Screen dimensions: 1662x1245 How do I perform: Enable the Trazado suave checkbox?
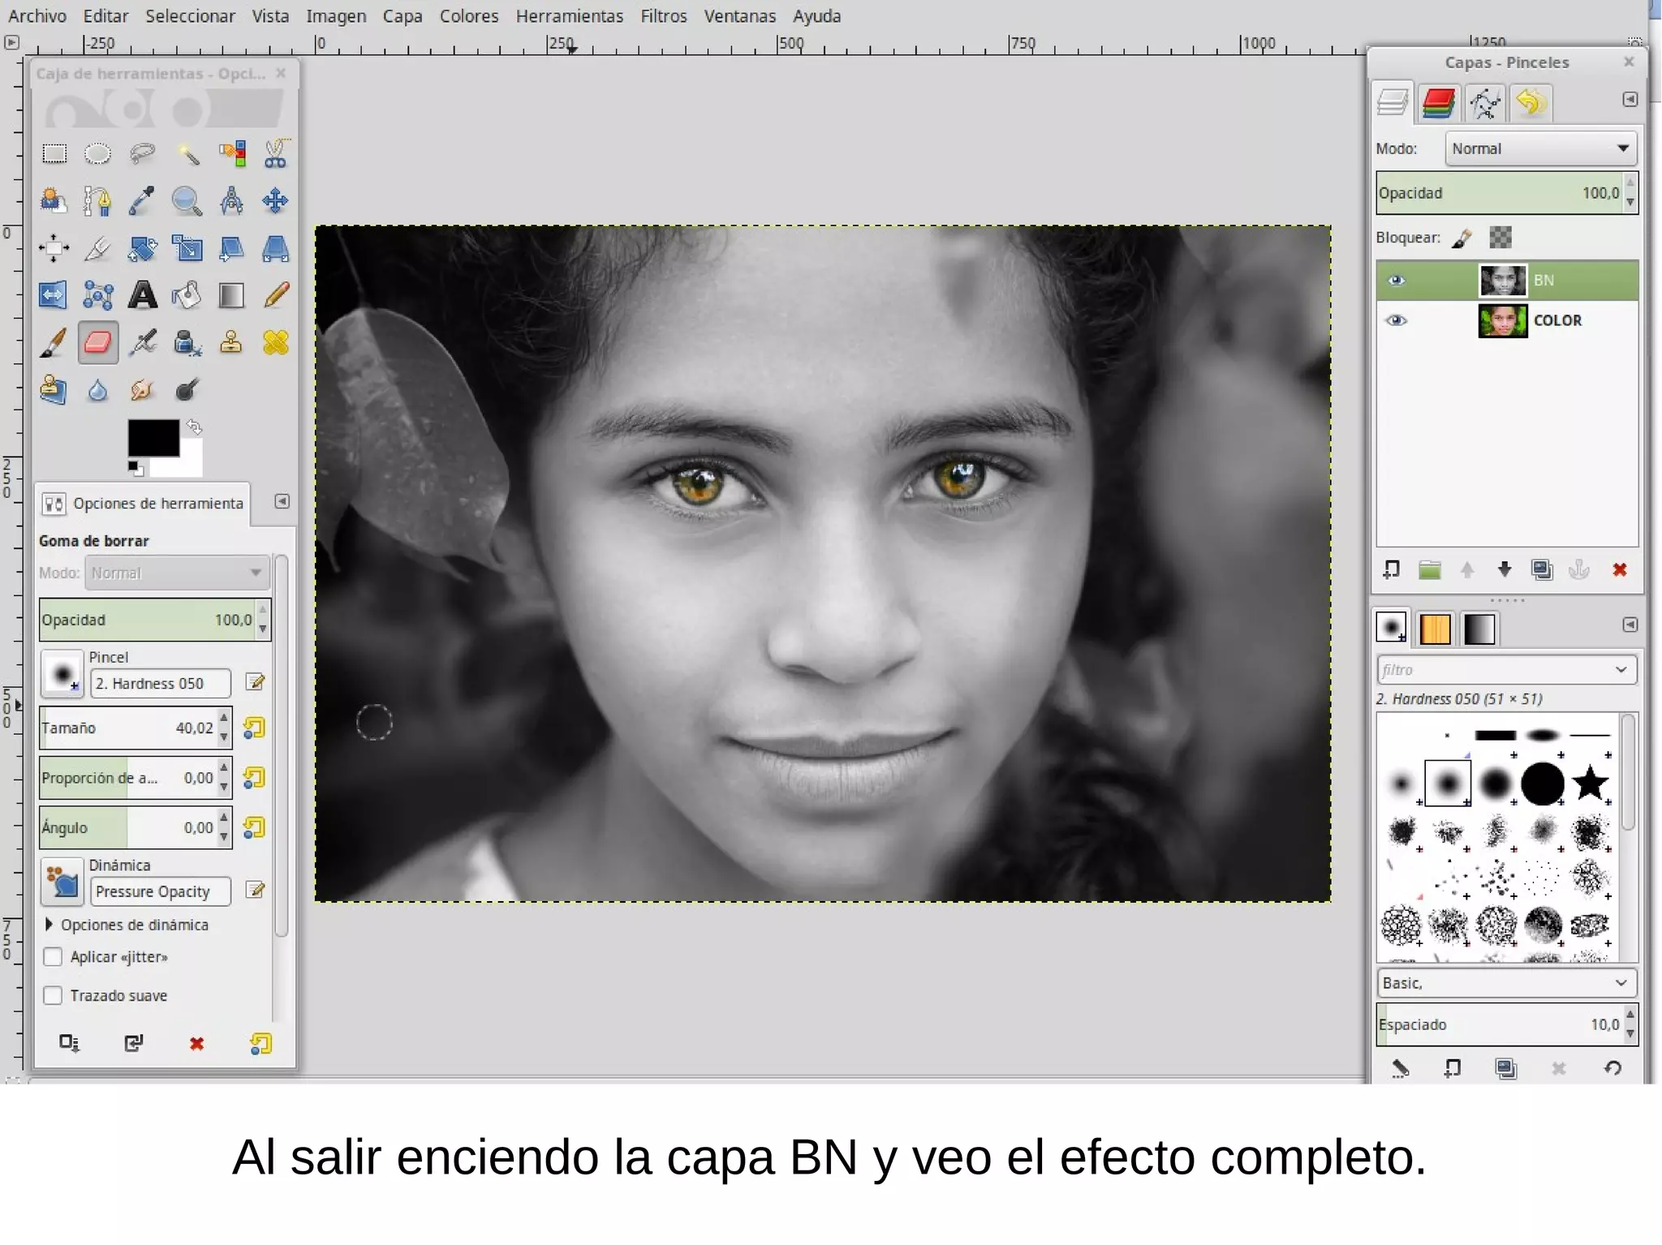click(x=53, y=995)
